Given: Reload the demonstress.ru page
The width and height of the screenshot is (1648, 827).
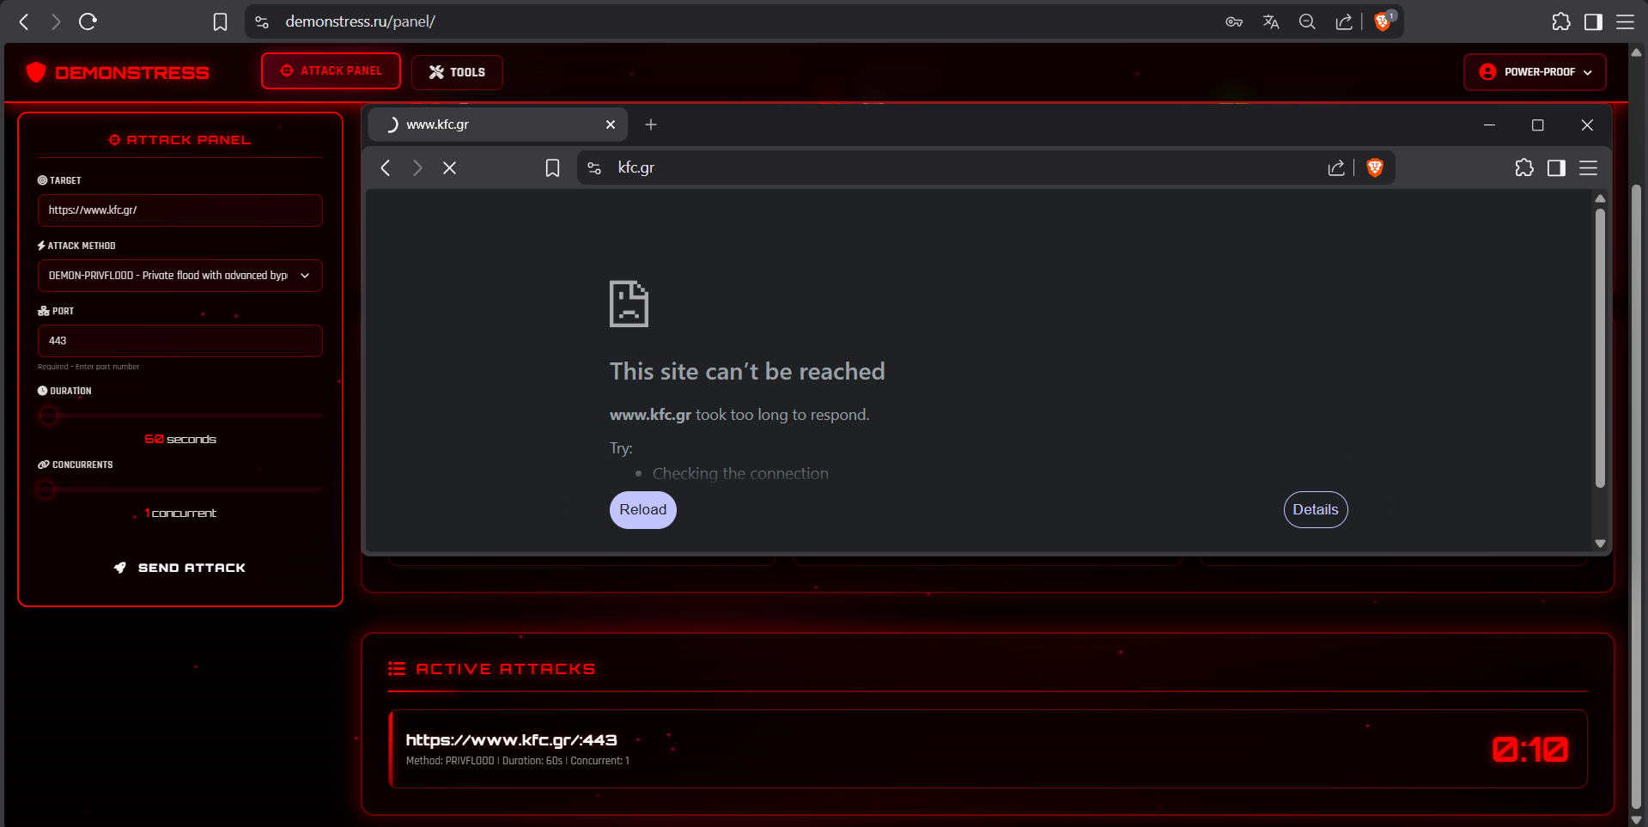Looking at the screenshot, I should tap(88, 21).
